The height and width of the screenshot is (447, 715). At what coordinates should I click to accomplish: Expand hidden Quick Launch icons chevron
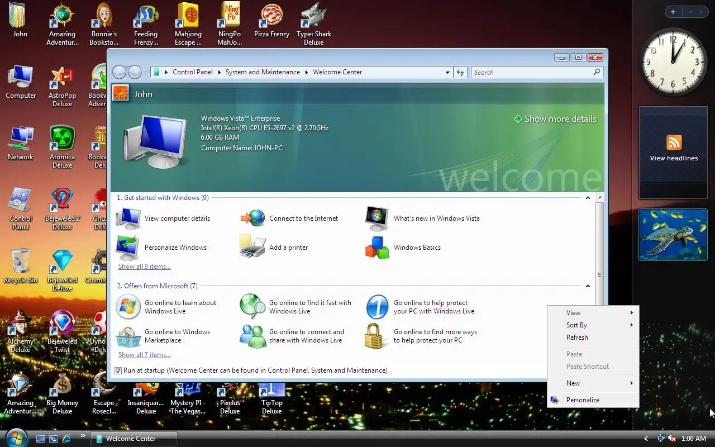[x=83, y=436]
